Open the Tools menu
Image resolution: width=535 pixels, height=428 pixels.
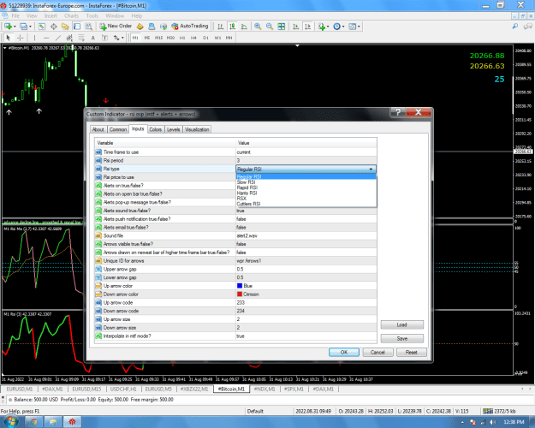92,15
